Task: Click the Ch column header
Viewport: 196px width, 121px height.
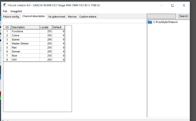Action: click(7, 27)
